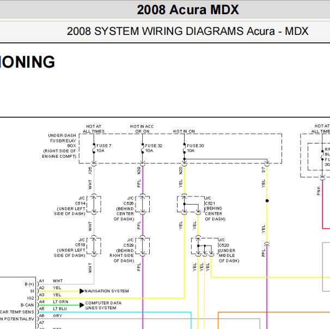The image size is (330, 329).
Task: Click the "B-CAN" pin name
Action: click(27, 305)
